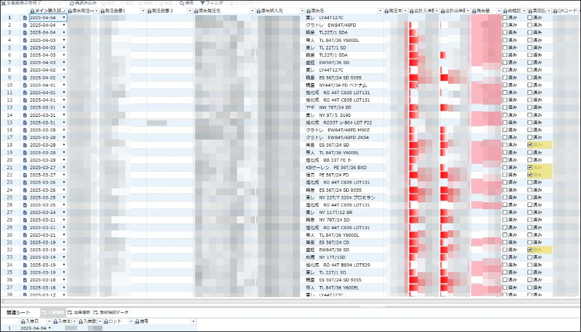Open 発注品番2 column filter dropdown

coord(190,11)
